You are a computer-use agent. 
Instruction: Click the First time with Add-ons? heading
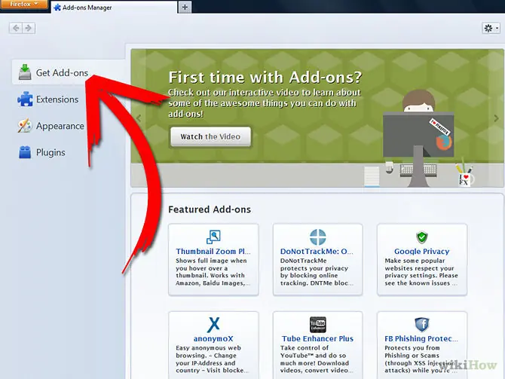[265, 78]
